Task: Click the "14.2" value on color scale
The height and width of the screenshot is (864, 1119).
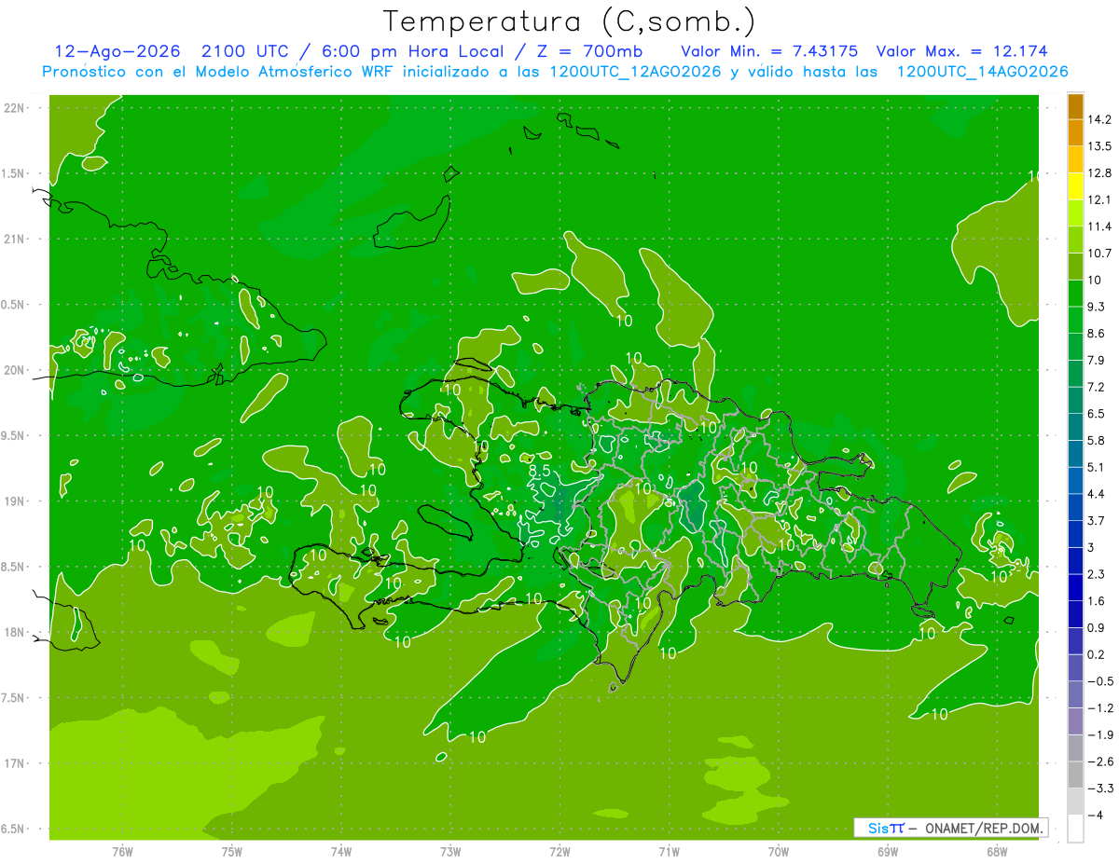Action: pyautogui.click(x=1100, y=119)
